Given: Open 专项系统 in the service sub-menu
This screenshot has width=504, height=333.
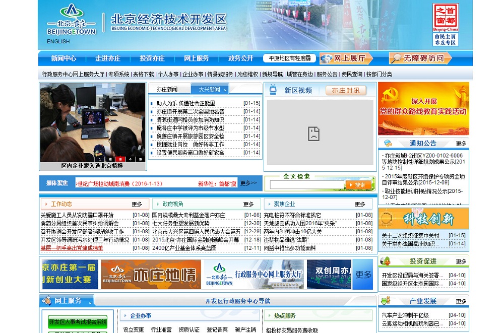Looking at the screenshot, I should coord(118,74).
